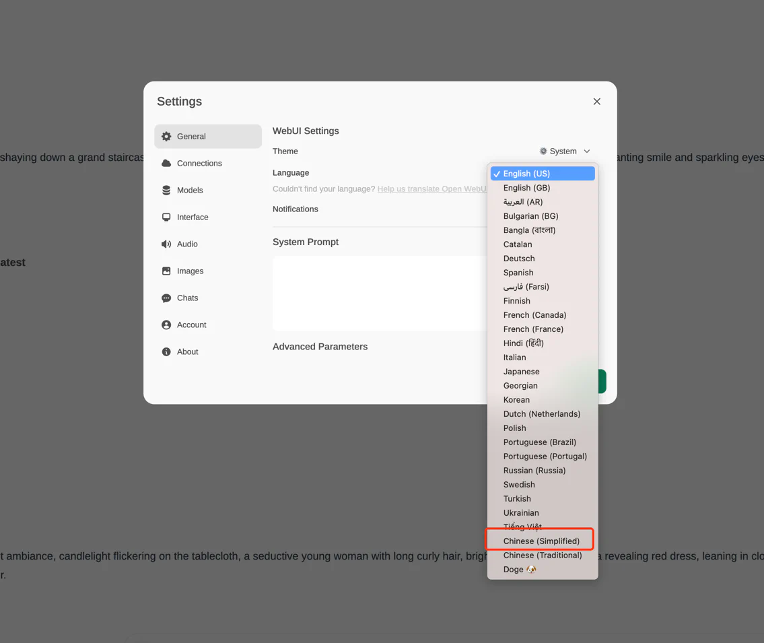Click the Chats bubble icon
Viewport: 764px width, 643px height.
(x=166, y=298)
